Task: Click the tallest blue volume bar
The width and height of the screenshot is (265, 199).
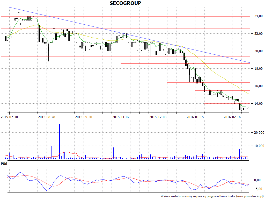Action: (59, 141)
